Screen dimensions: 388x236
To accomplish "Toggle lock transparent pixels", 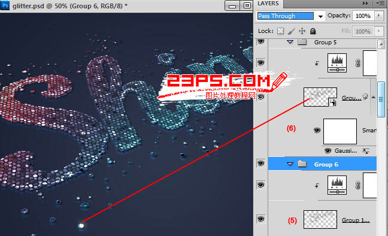I will (x=280, y=31).
